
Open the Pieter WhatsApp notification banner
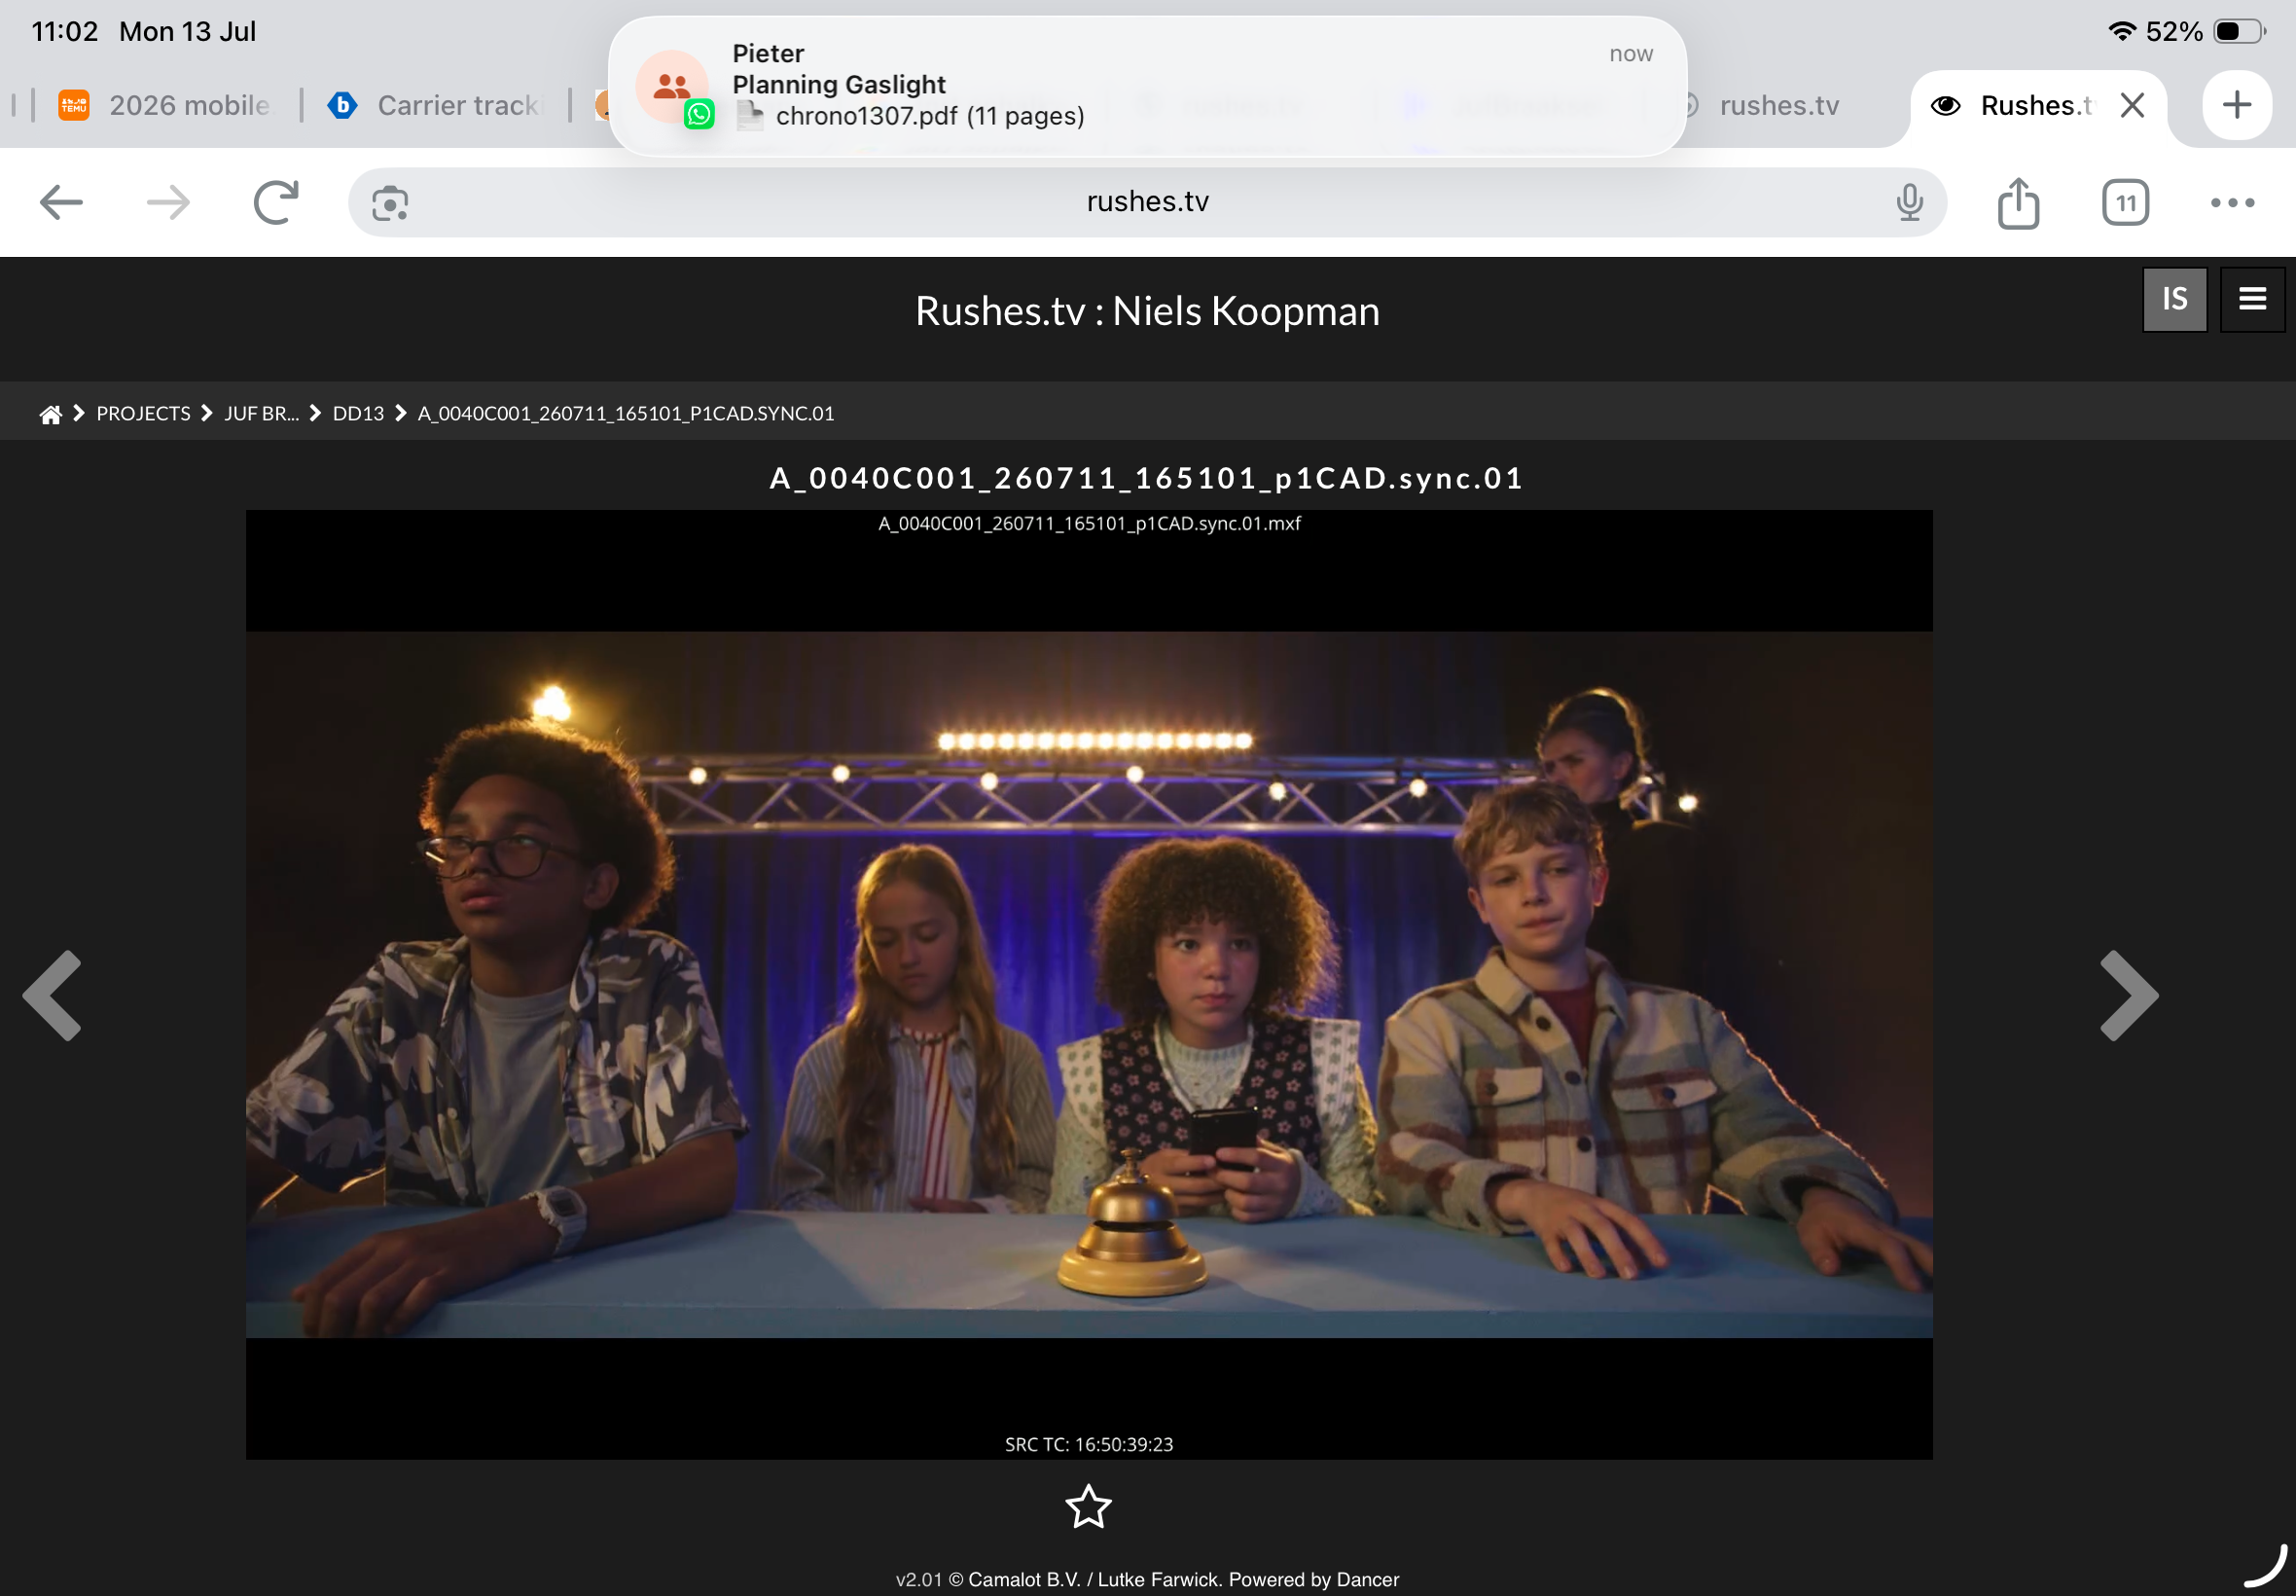click(1147, 86)
